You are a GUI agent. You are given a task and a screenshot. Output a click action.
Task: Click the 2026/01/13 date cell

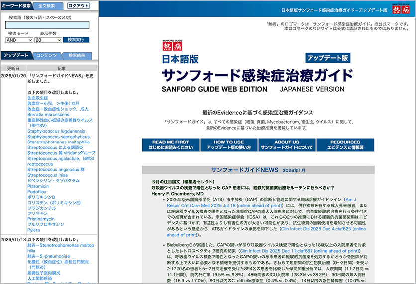click(13, 239)
